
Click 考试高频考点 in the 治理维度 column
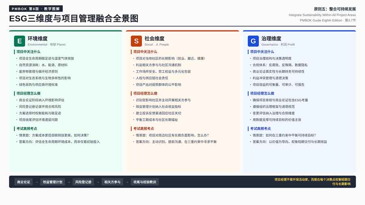[260, 128]
